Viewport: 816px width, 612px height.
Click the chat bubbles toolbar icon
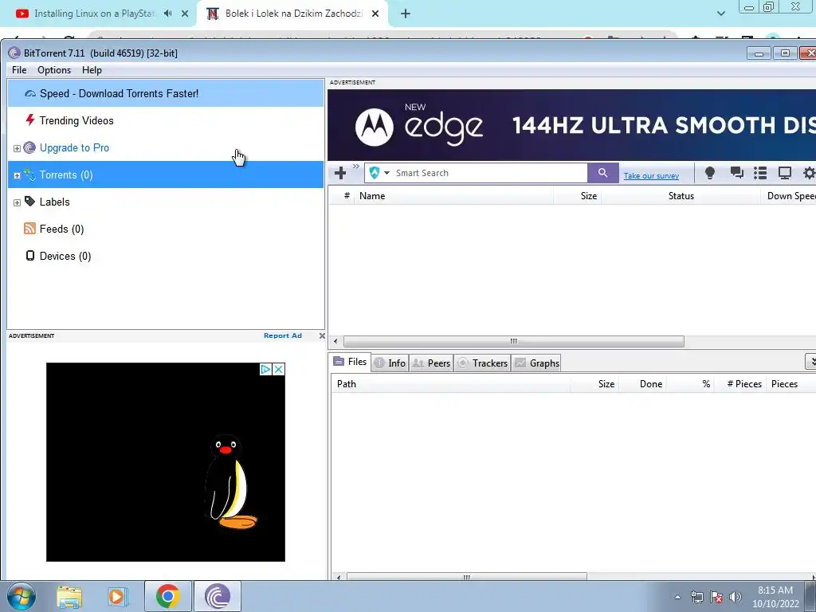[736, 173]
